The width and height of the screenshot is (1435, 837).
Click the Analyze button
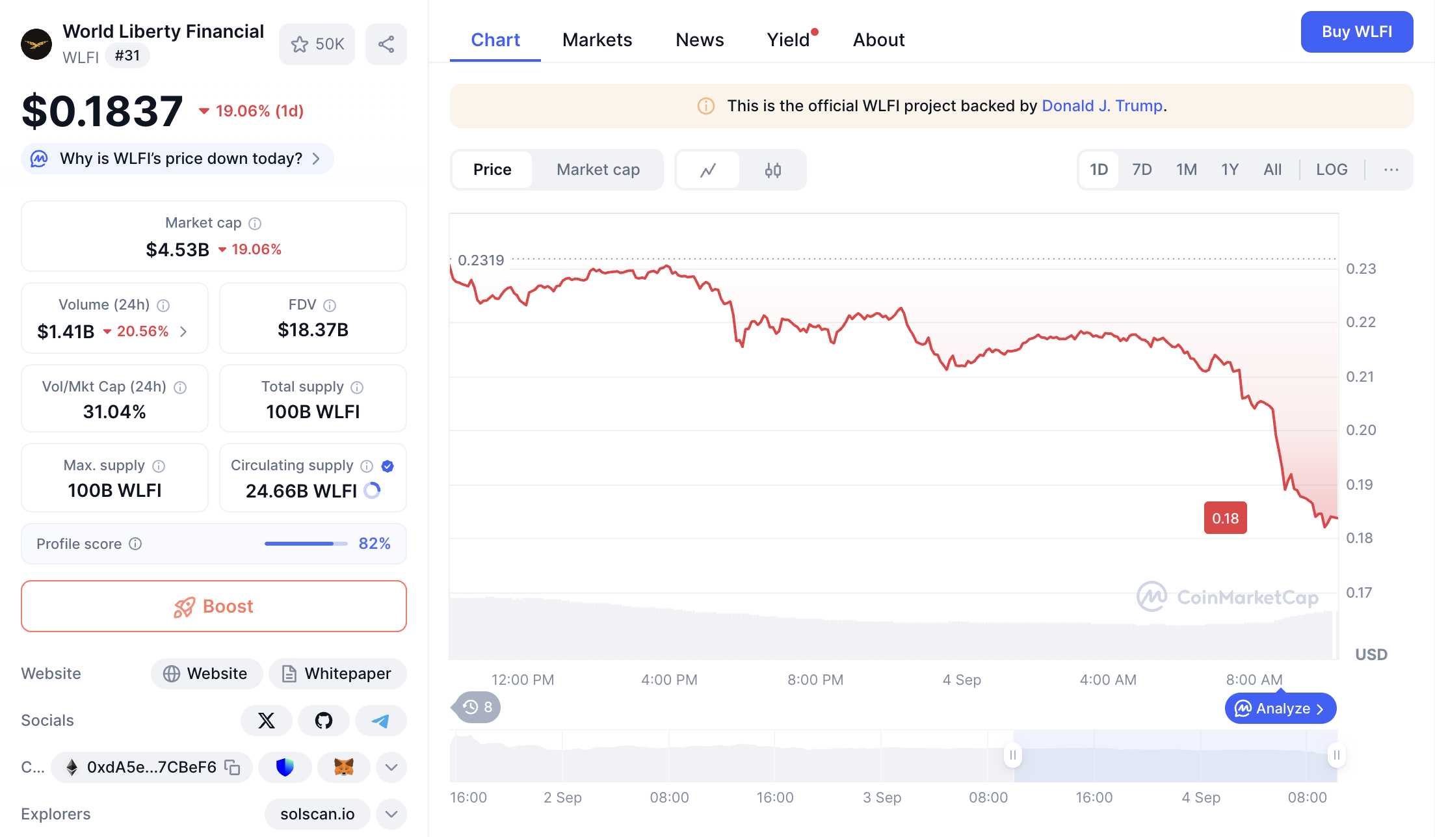click(x=1281, y=708)
